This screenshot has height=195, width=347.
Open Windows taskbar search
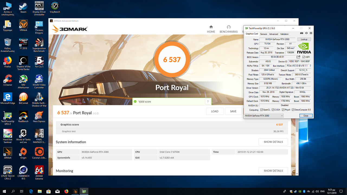click(x=13, y=191)
